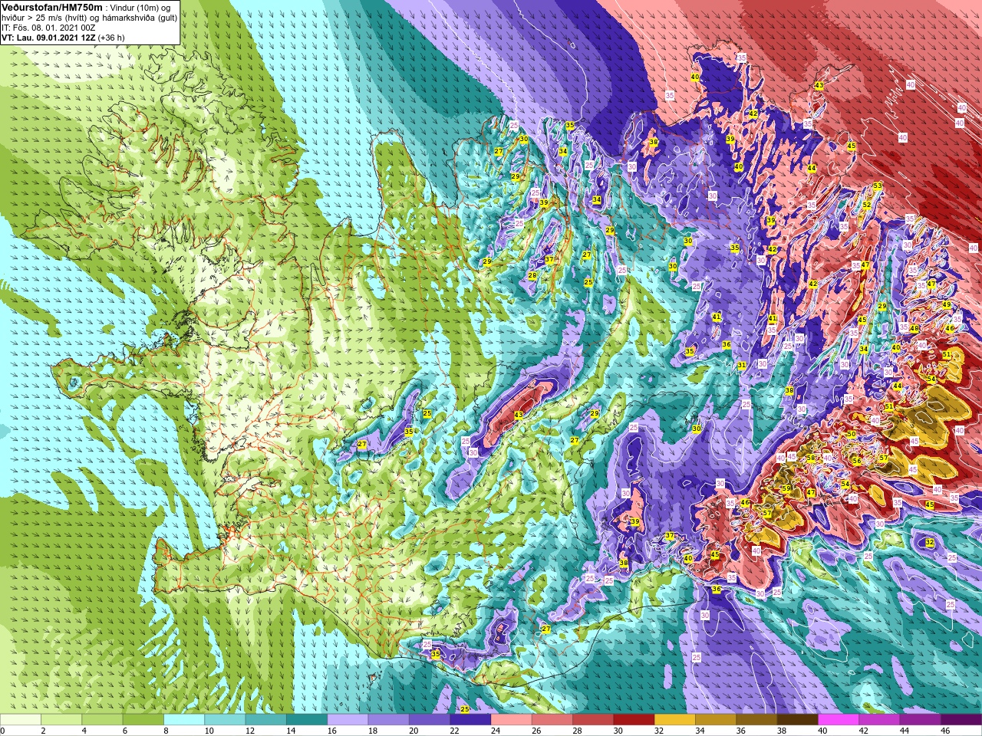Select the 2–4 m/s legend color swatch

[x=61, y=720]
